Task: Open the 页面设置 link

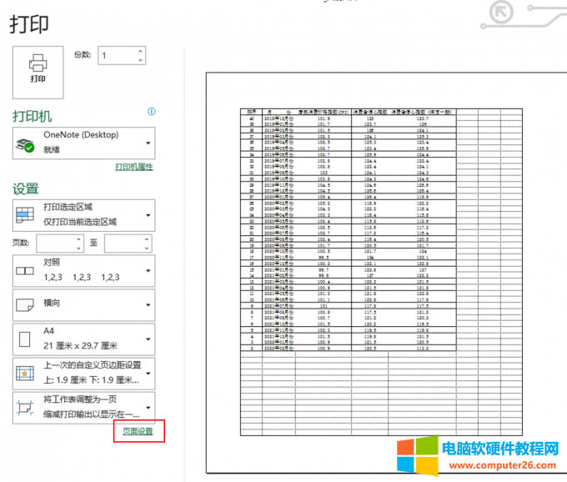Action: (x=138, y=431)
